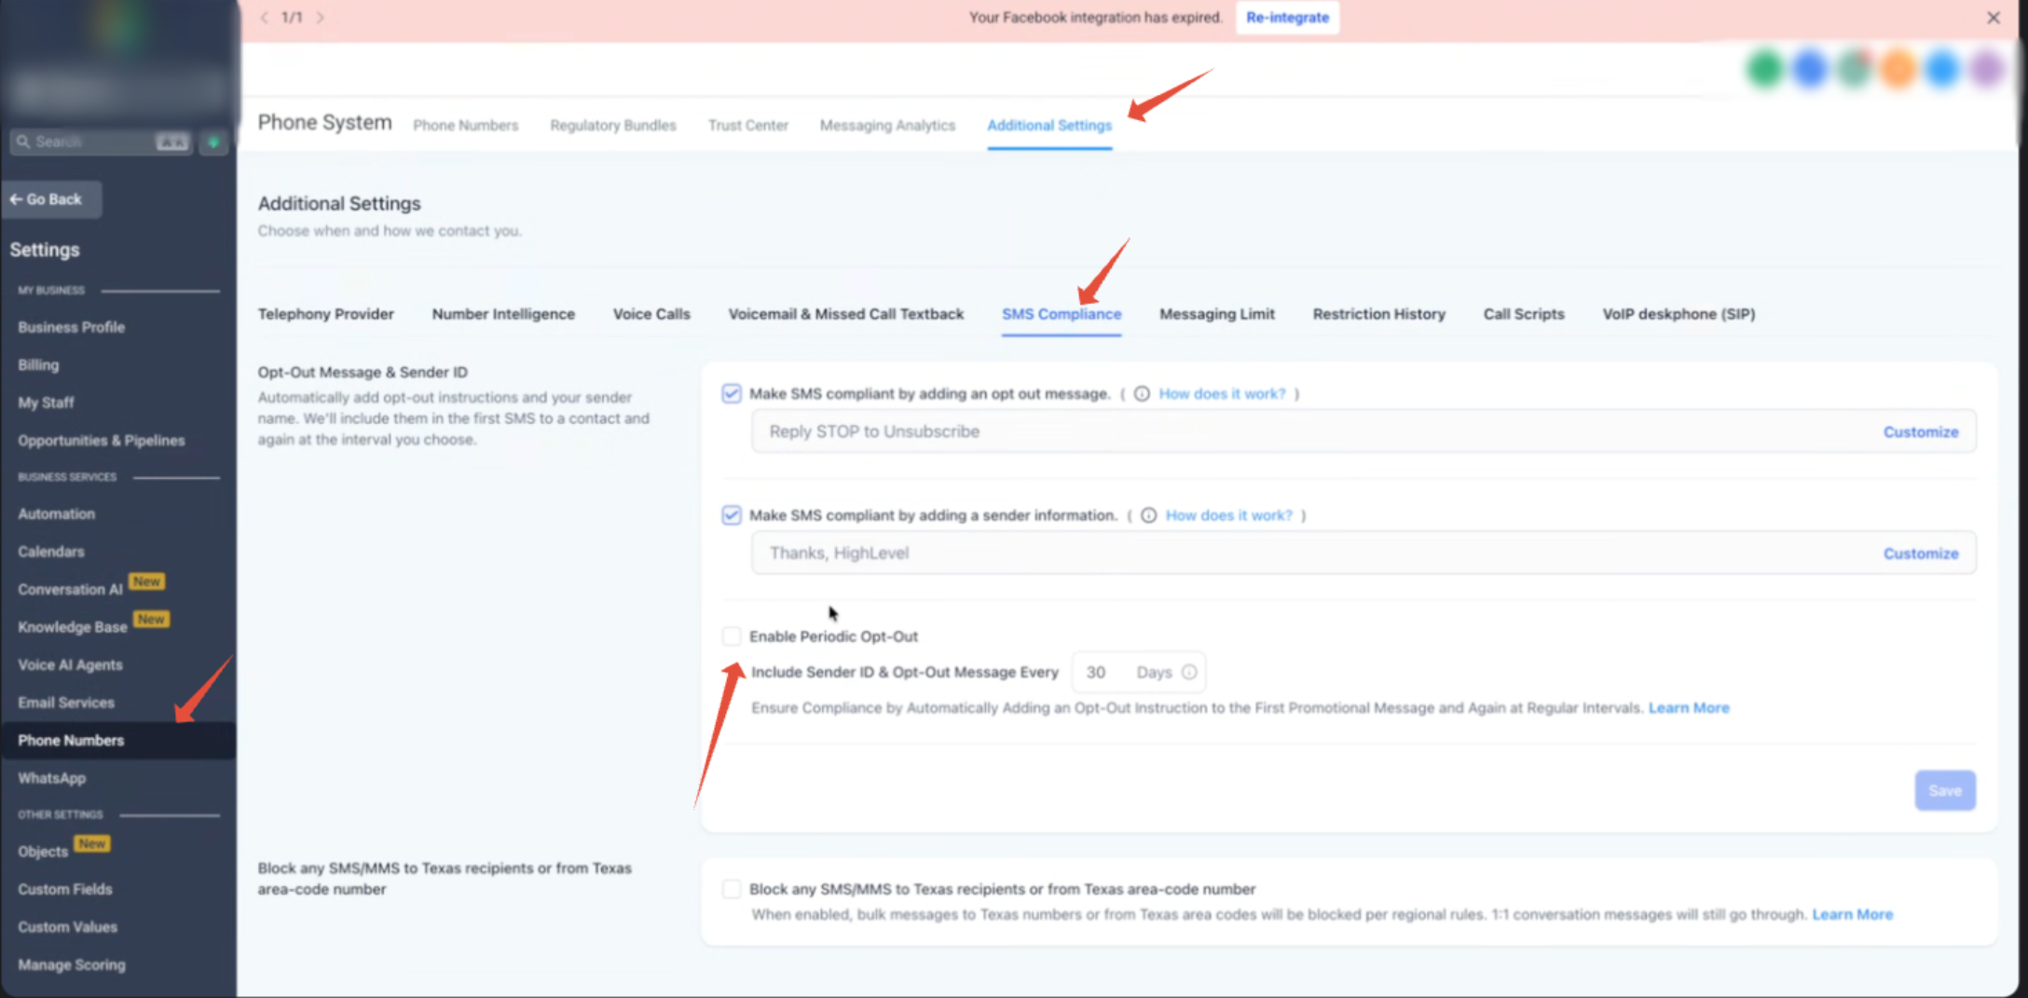Open Email Services in sidebar

66,703
